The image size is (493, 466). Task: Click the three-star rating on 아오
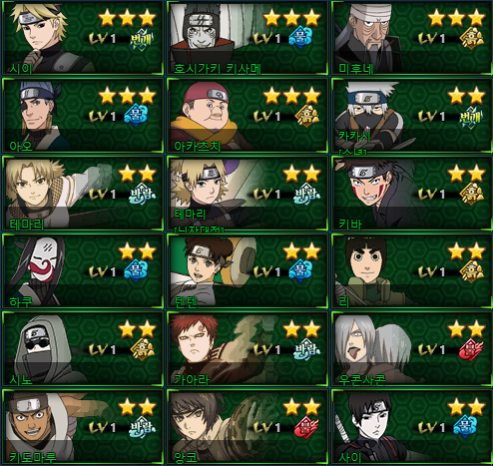pyautogui.click(x=128, y=96)
